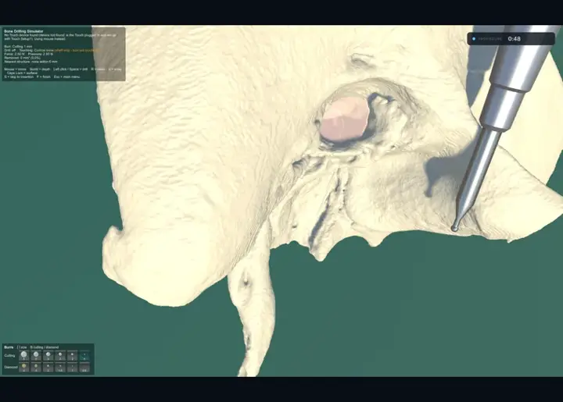The width and height of the screenshot is (563, 402).
Task: Select the largest Cutting burr
Action: point(23,355)
